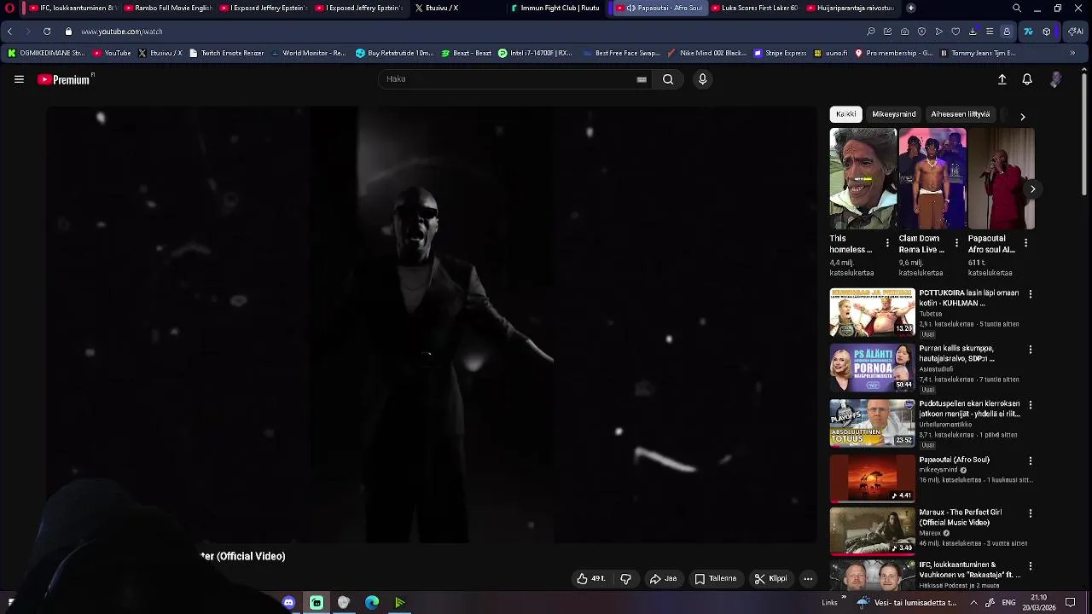1092x614 pixels.
Task: Open options for 'Papaoutai Afro soul AI' short
Action: point(1025,243)
